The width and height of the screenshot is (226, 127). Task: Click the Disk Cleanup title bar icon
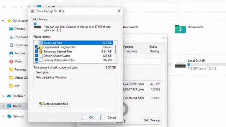[x=32, y=11]
